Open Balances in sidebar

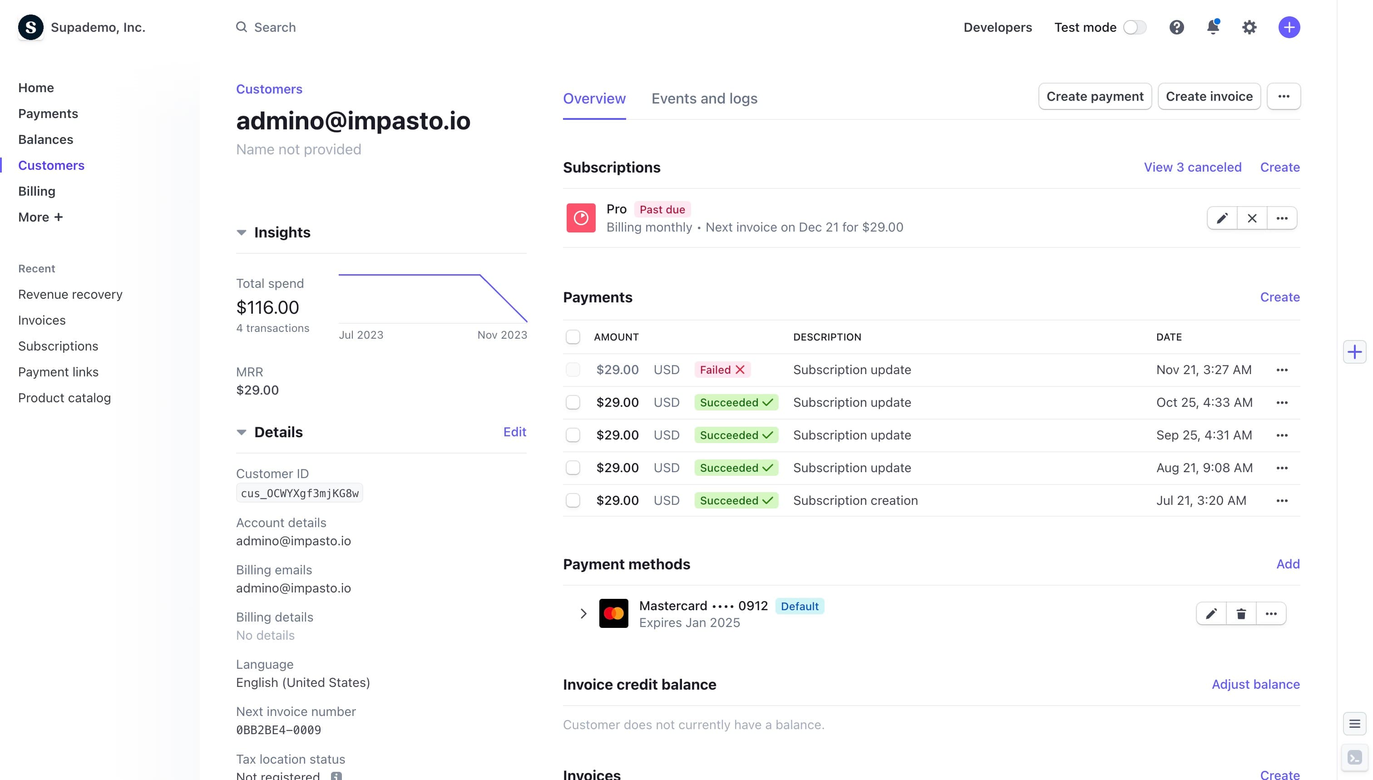pyautogui.click(x=45, y=139)
